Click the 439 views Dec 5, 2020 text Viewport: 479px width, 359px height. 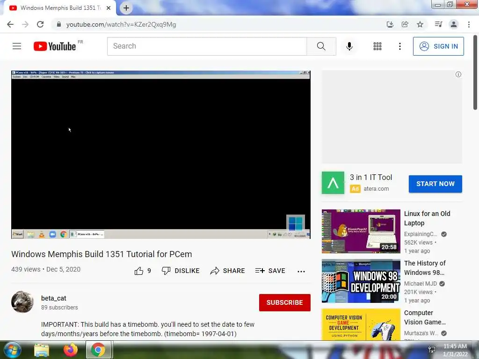point(46,269)
